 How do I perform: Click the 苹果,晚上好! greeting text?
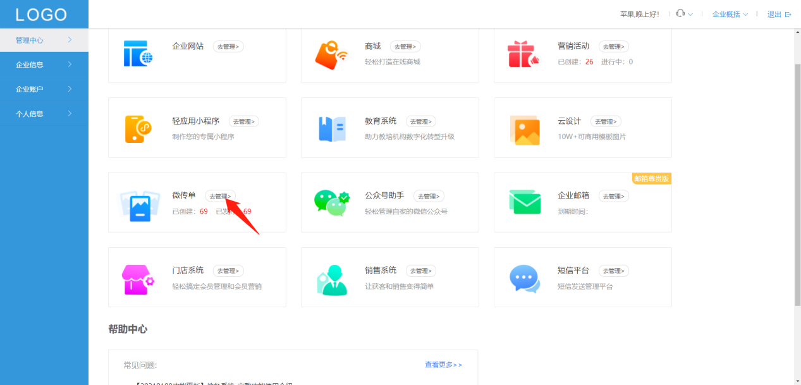coord(640,15)
